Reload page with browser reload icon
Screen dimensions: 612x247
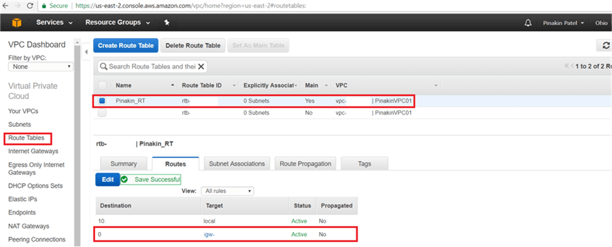click(30, 6)
